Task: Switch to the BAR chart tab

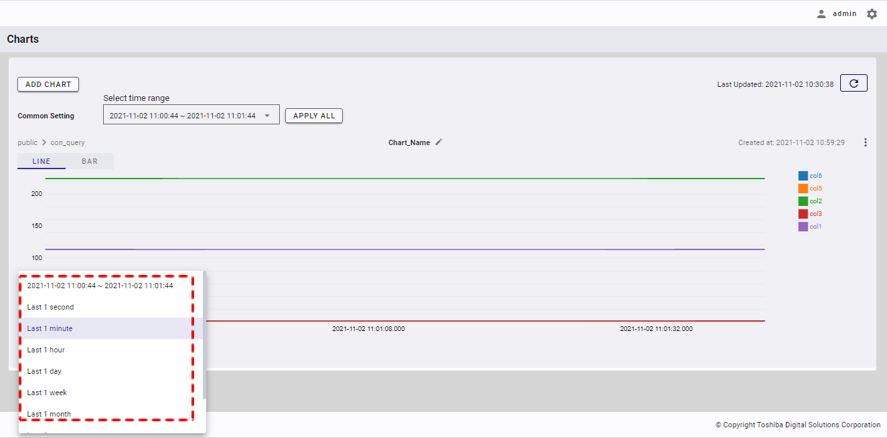Action: click(90, 161)
